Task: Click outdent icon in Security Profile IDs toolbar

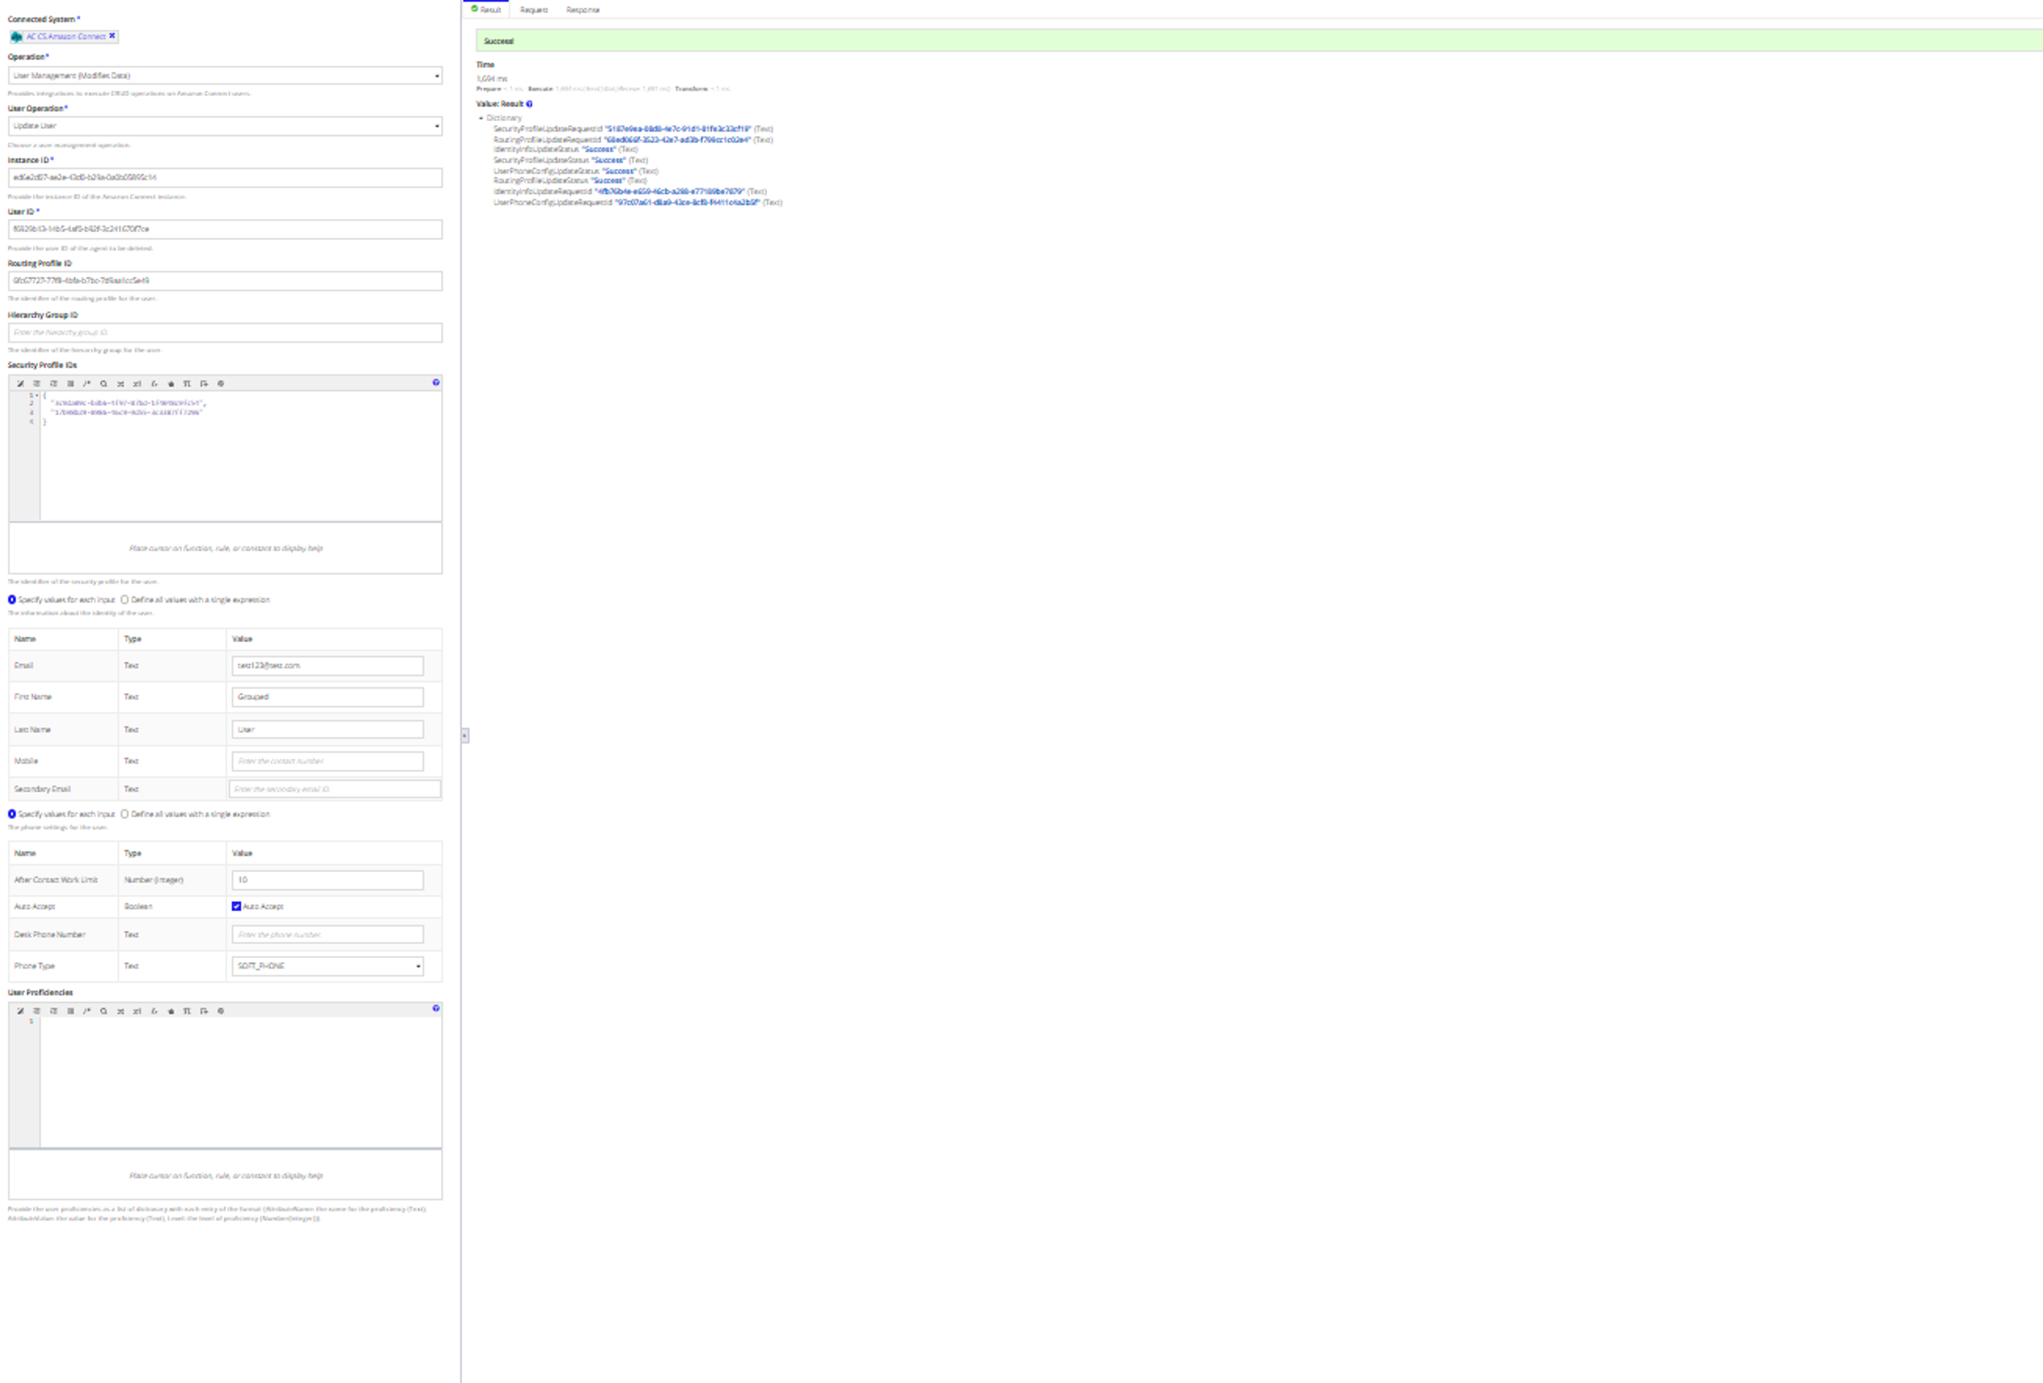Action: (x=54, y=383)
